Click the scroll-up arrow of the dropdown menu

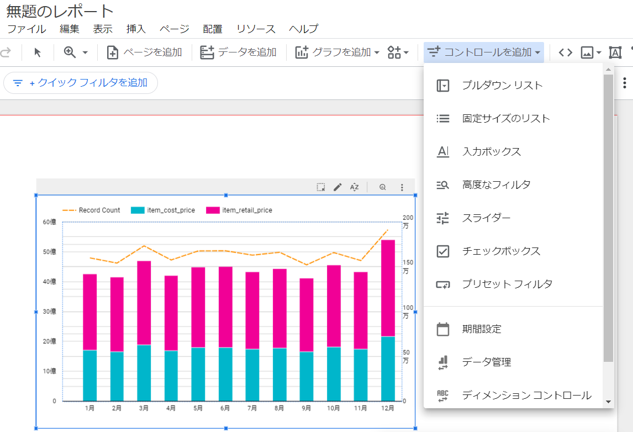coord(608,70)
